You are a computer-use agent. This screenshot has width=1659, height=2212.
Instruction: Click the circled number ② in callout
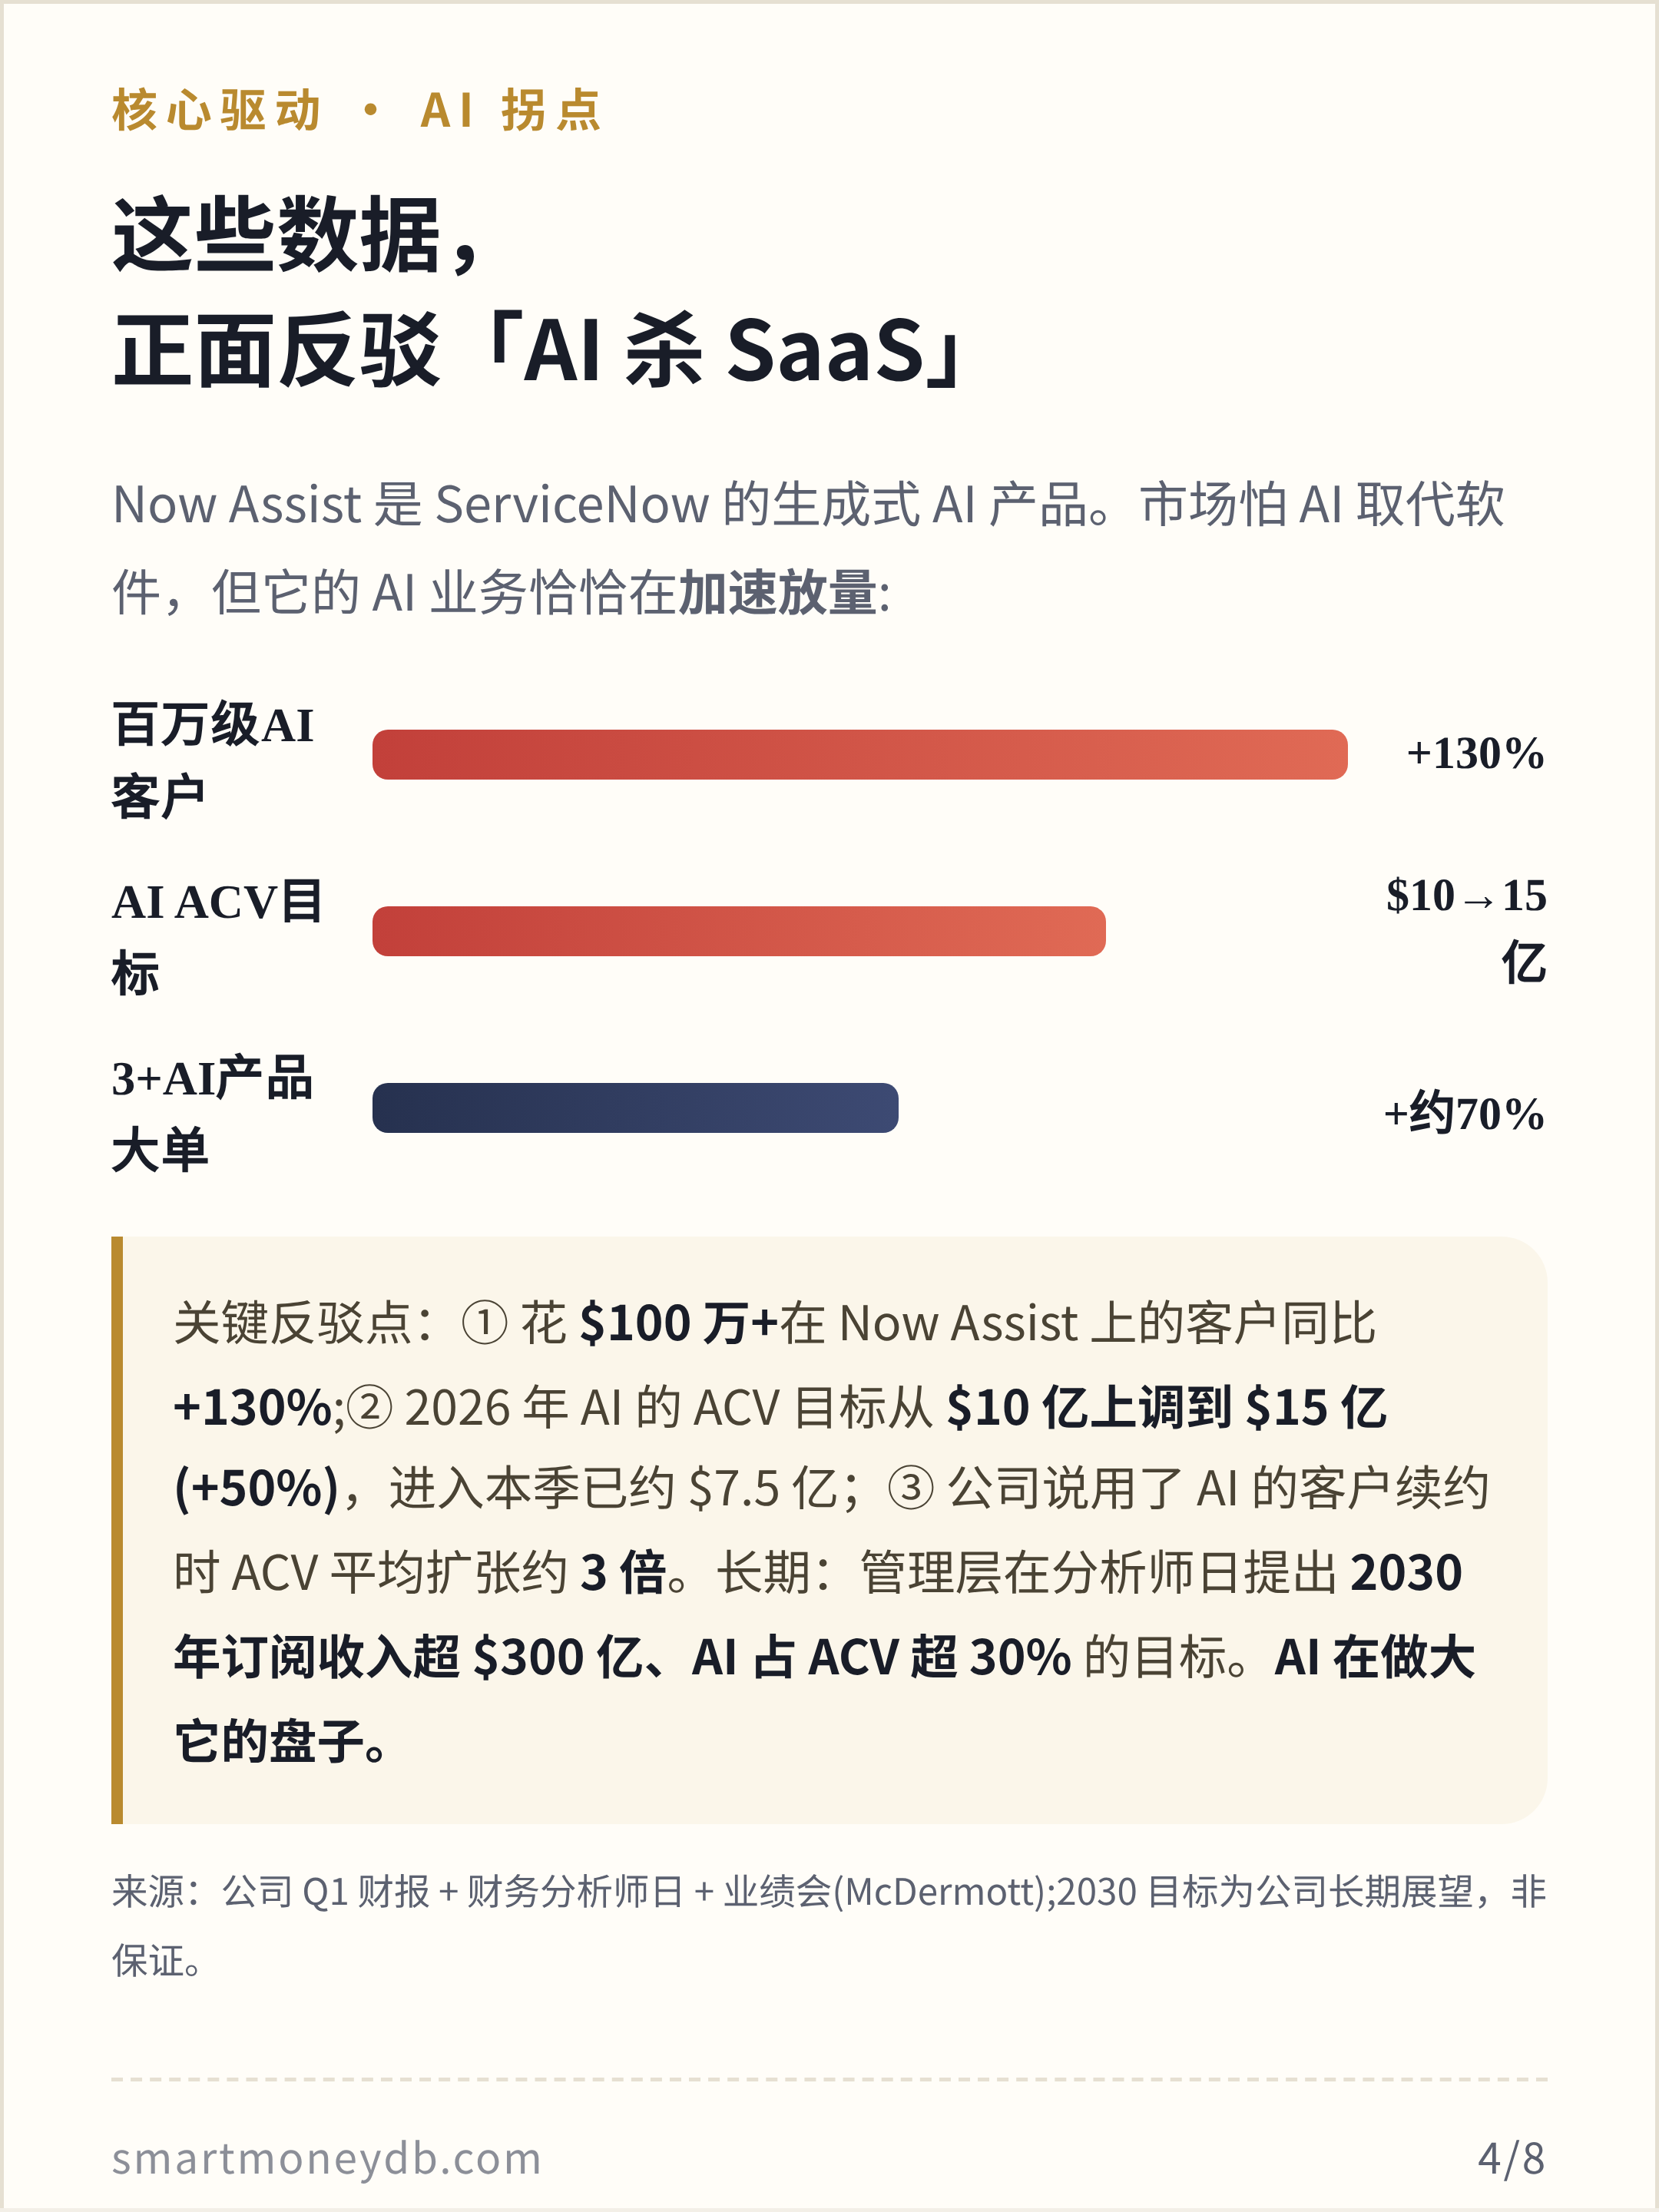click(x=369, y=1408)
